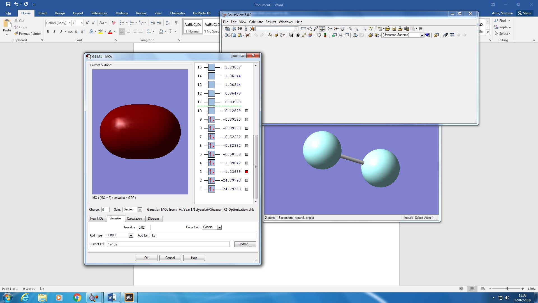Viewport: 538px width, 303px height.
Task: Click the Ok button in MOs dialog
Action: pyautogui.click(x=146, y=258)
